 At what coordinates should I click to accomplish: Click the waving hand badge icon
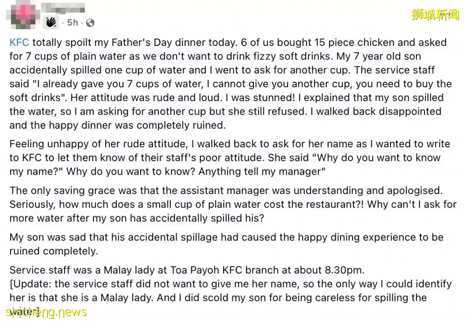tap(51, 22)
